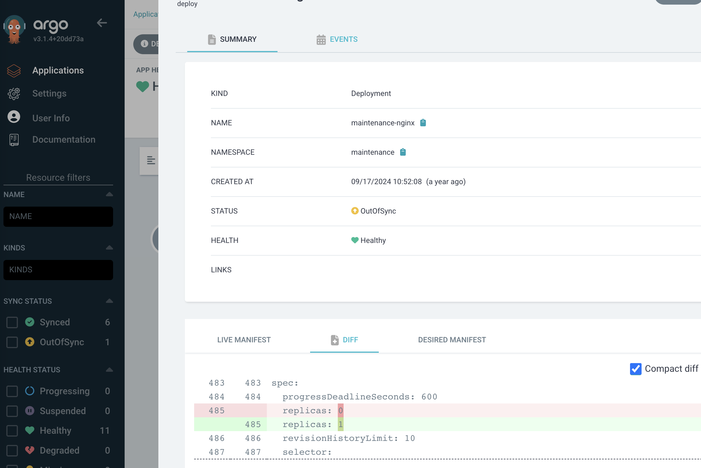Viewport: 701px width, 468px height.
Task: Uncheck the Compact diff checkbox
Action: coord(635,369)
